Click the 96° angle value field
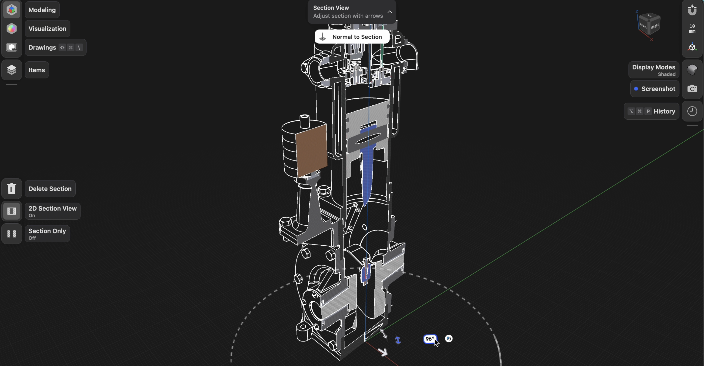 click(x=430, y=339)
